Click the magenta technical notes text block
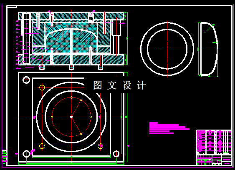This screenshot has height=170, width=235. click(169, 128)
